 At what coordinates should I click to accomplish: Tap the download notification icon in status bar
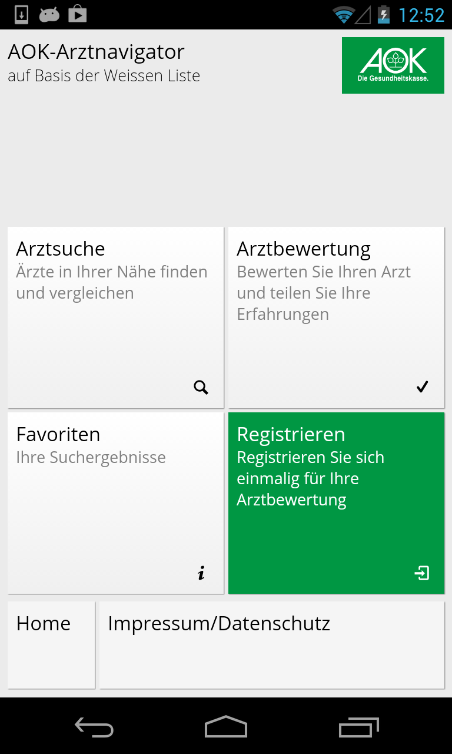(x=21, y=15)
